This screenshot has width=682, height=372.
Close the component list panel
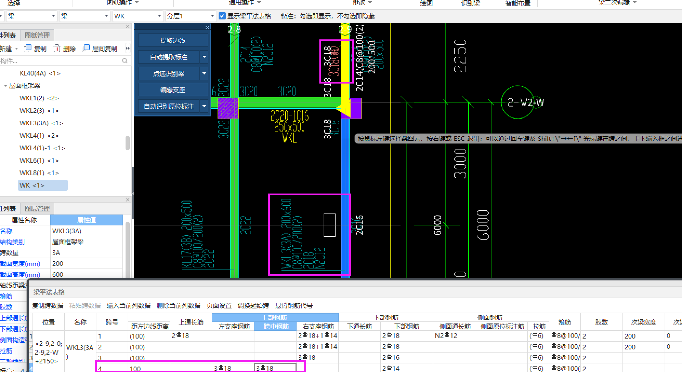click(x=128, y=26)
